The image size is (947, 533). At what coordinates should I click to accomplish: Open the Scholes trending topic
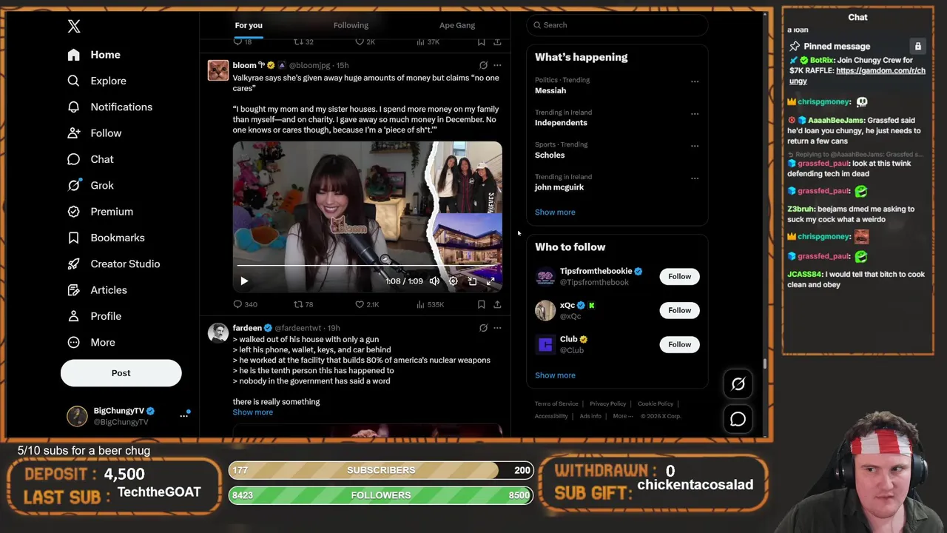click(x=550, y=155)
